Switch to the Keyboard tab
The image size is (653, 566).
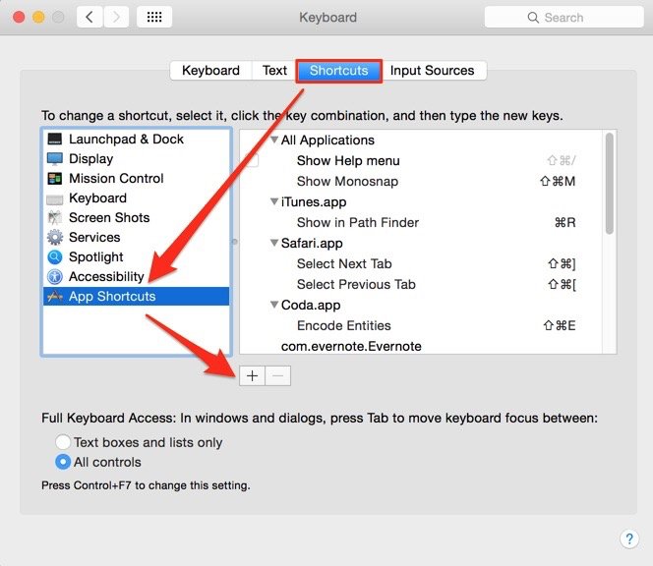click(210, 71)
